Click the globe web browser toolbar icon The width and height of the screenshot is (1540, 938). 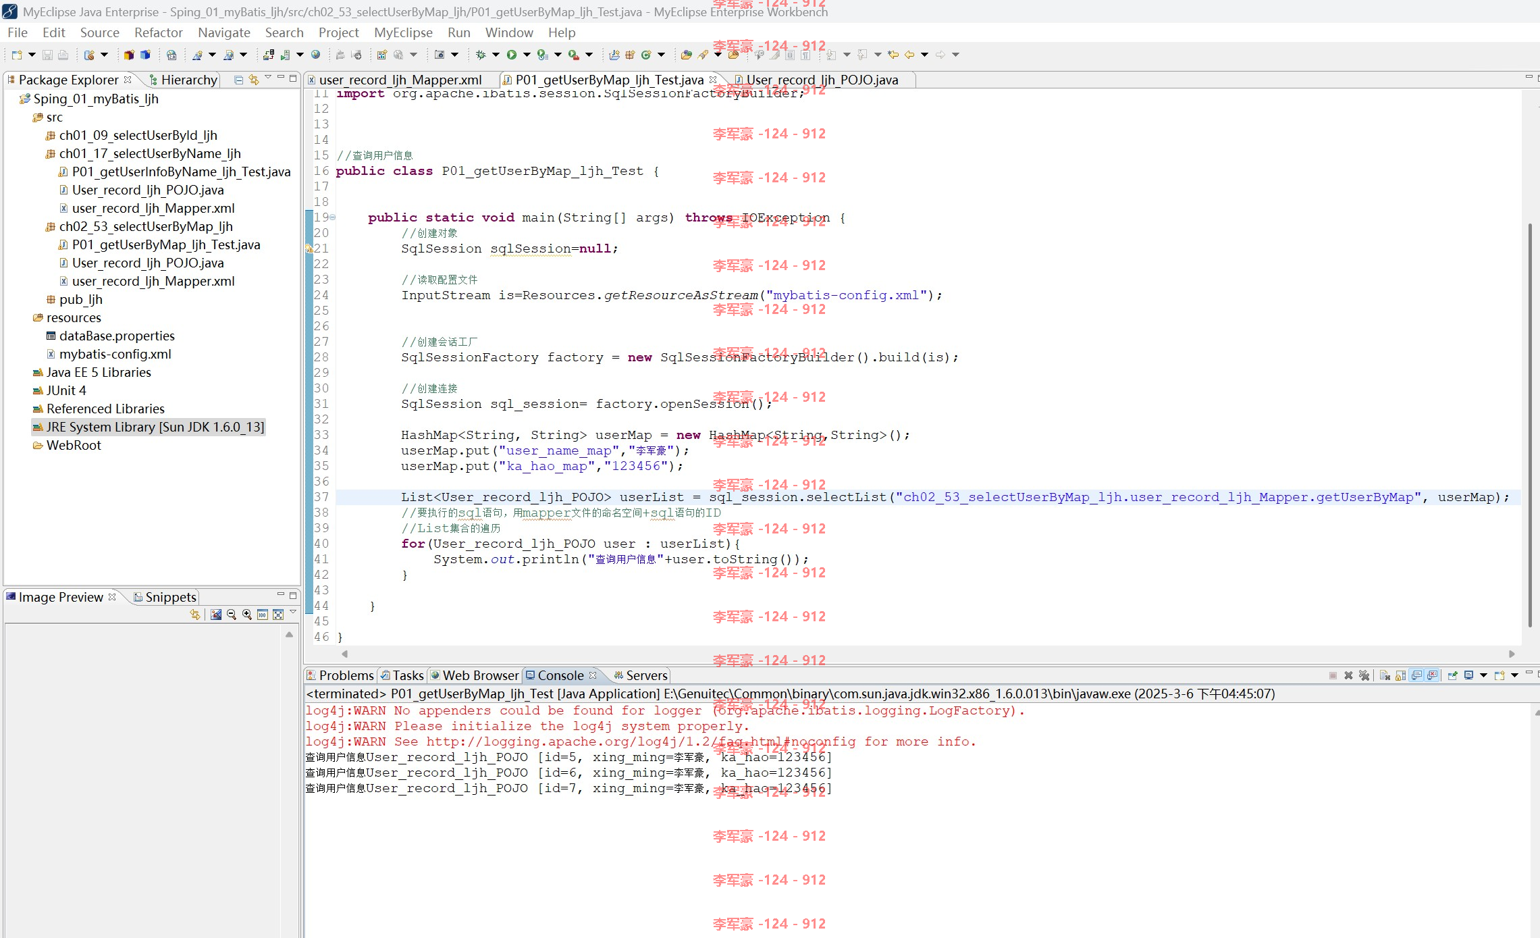pyautogui.click(x=315, y=55)
